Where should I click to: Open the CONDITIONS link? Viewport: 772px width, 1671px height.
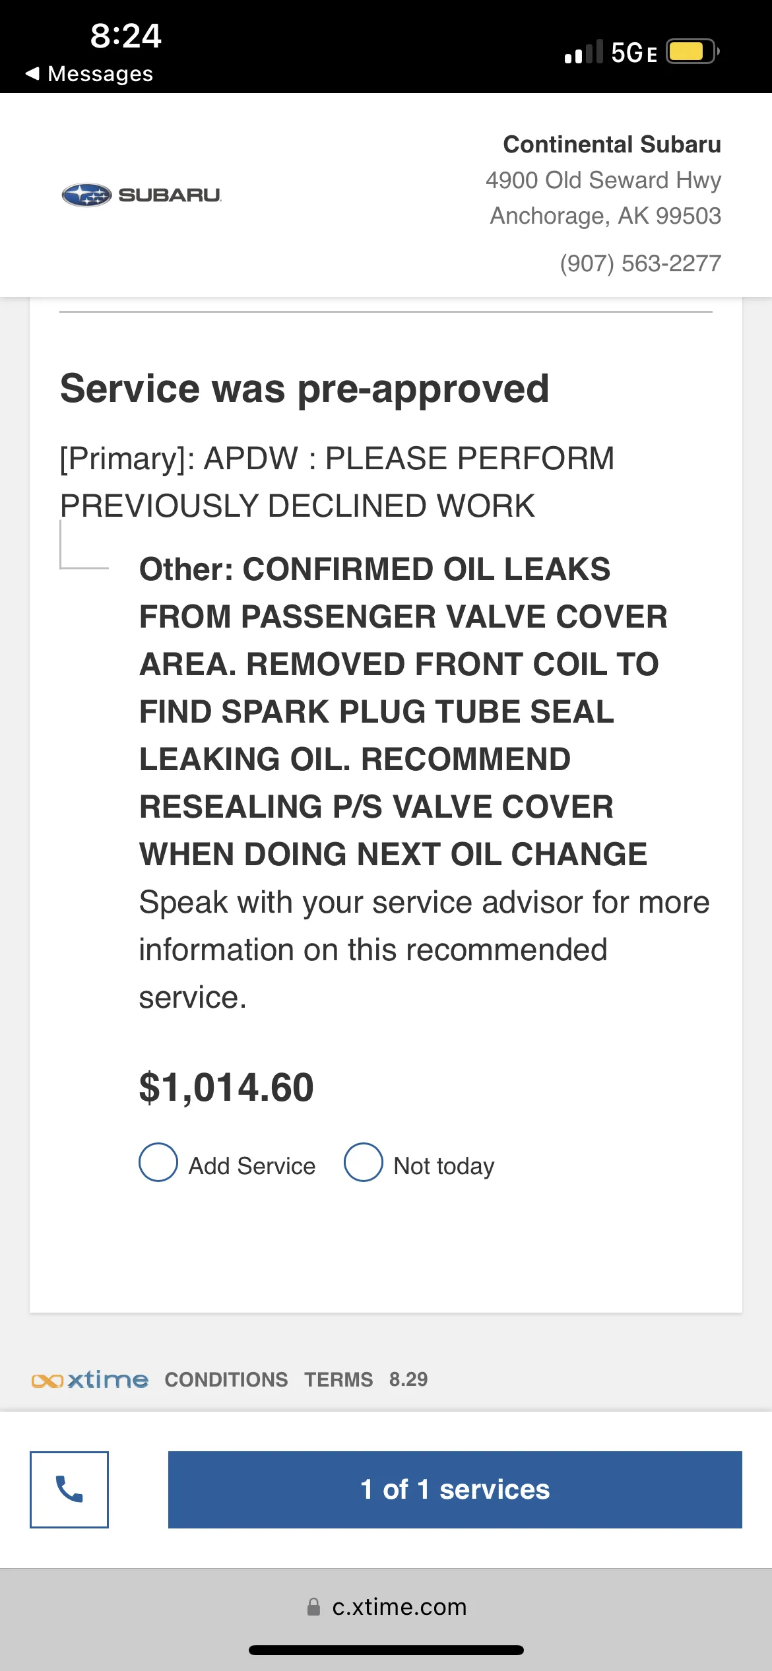tap(226, 1379)
